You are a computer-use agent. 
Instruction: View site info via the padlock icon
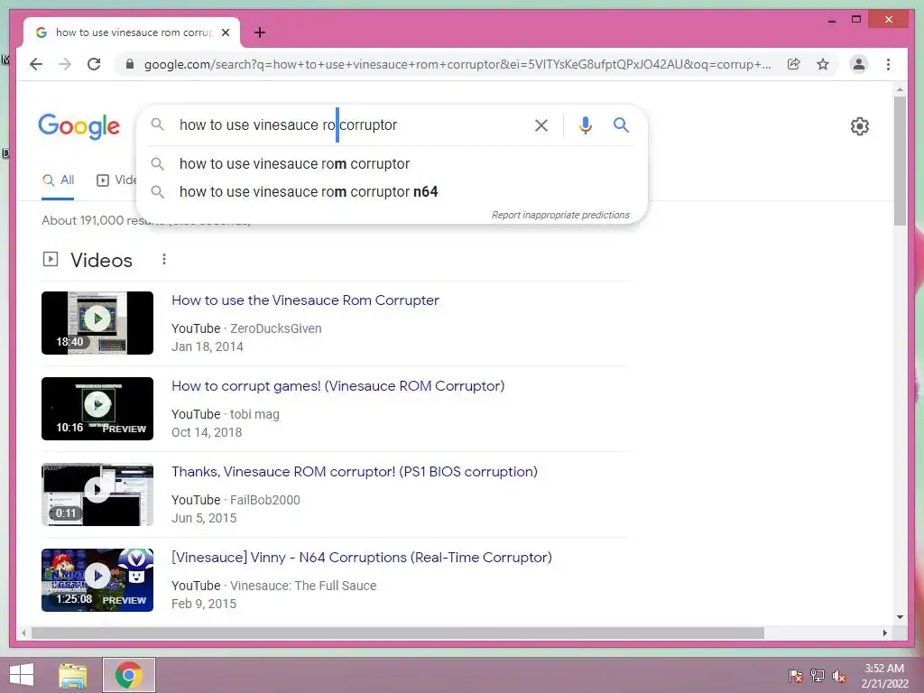(130, 64)
